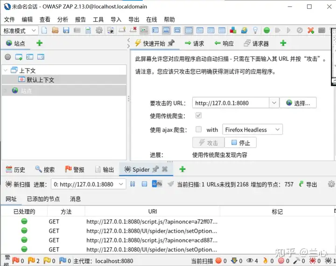Sort by the URI column header
Viewport: 336px width, 266px height.
pos(152,211)
